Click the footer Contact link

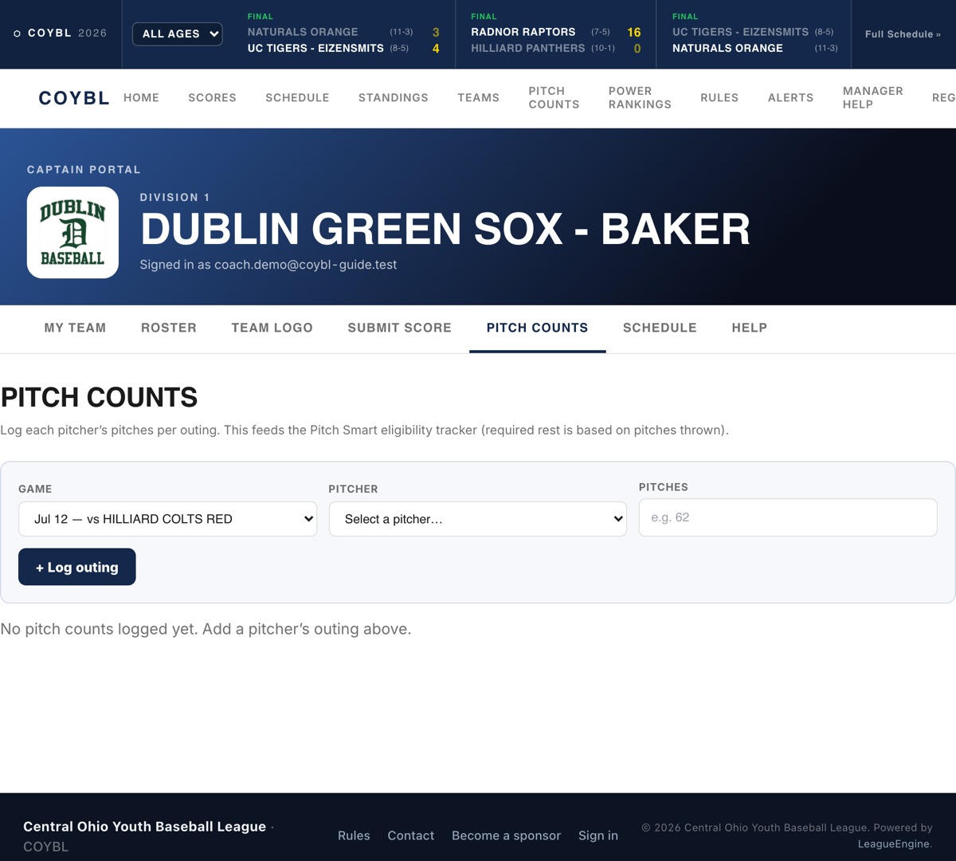pyautogui.click(x=411, y=835)
